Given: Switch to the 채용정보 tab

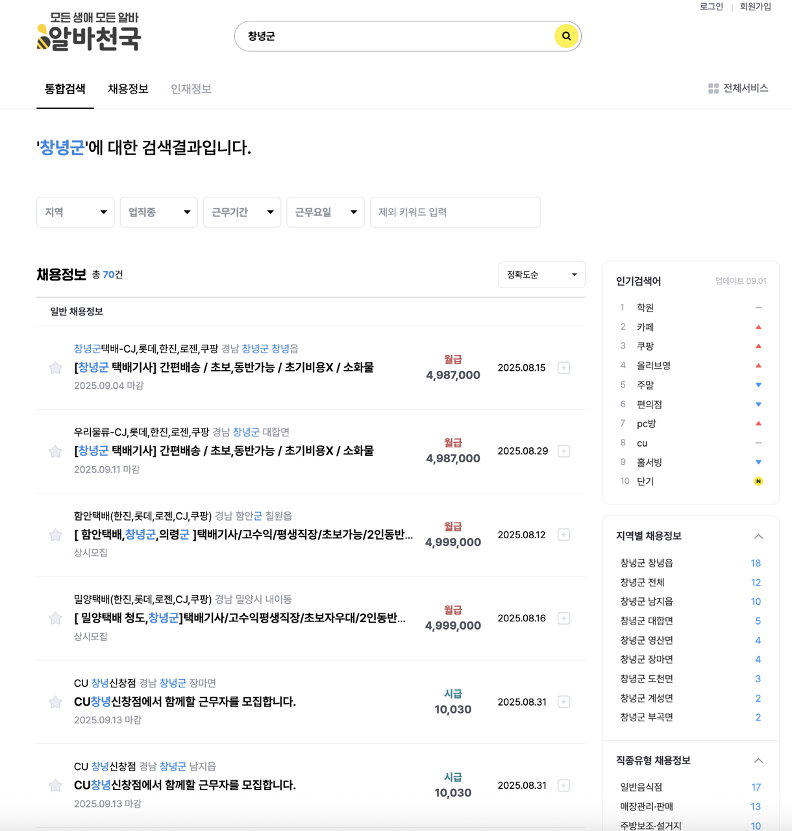Looking at the screenshot, I should pos(128,89).
